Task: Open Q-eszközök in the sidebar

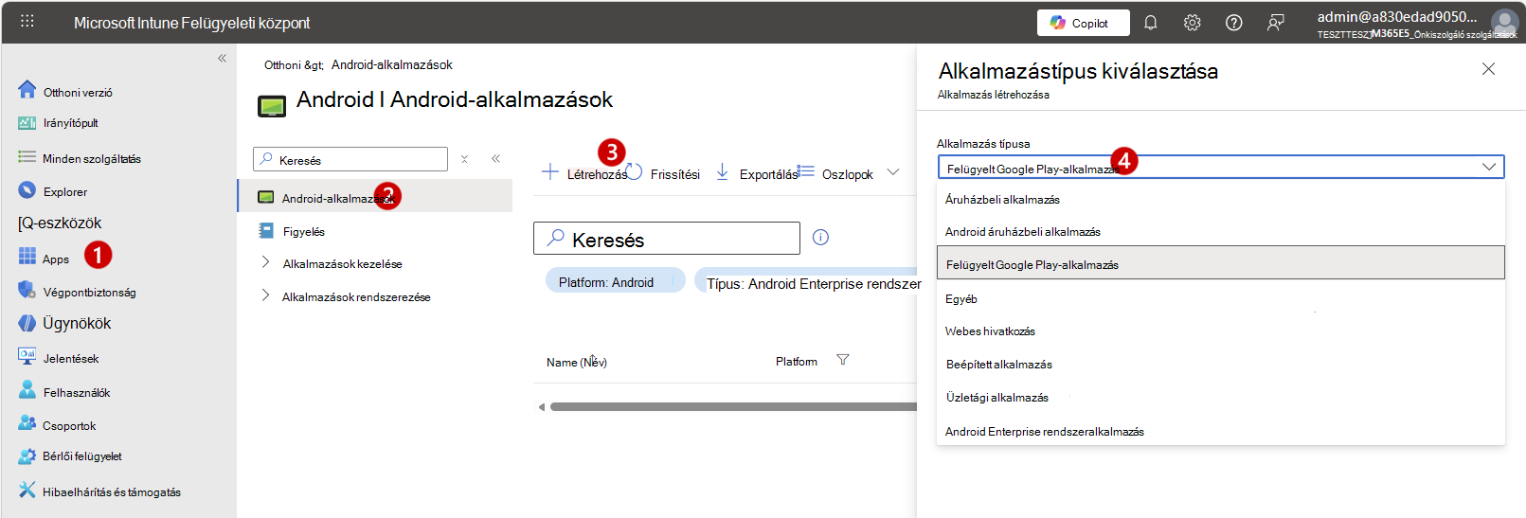Action: pos(60,223)
